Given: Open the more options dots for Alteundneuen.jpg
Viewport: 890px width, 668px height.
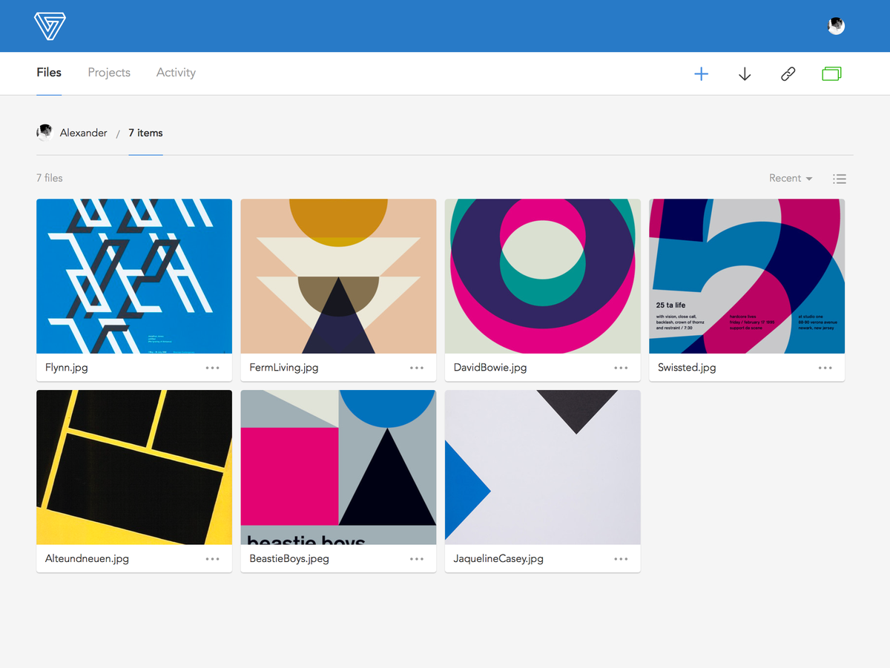Looking at the screenshot, I should coord(213,559).
